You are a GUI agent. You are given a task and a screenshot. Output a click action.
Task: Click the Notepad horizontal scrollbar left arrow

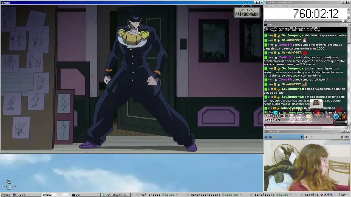(265, 20)
